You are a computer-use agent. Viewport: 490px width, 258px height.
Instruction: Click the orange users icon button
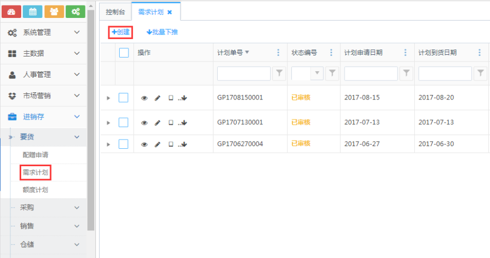pyautogui.click(x=54, y=11)
